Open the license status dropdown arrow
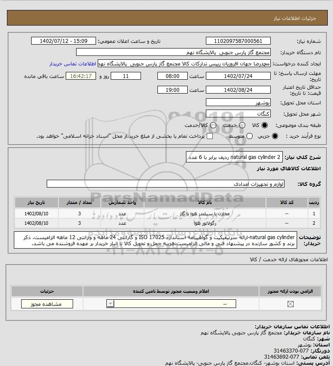Viewport: 333px width, 366px height. click(x=110, y=304)
